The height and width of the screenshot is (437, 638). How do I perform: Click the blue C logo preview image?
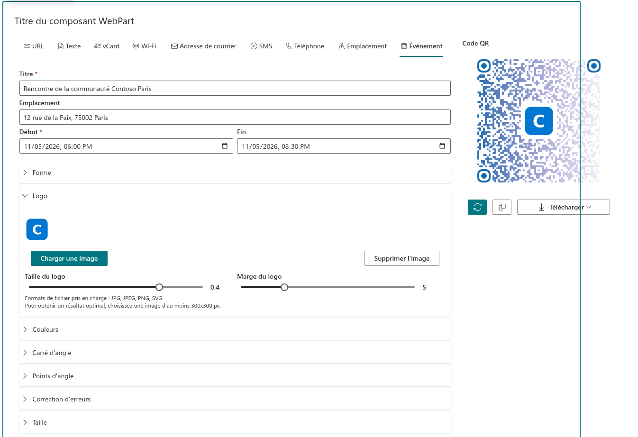[37, 229]
